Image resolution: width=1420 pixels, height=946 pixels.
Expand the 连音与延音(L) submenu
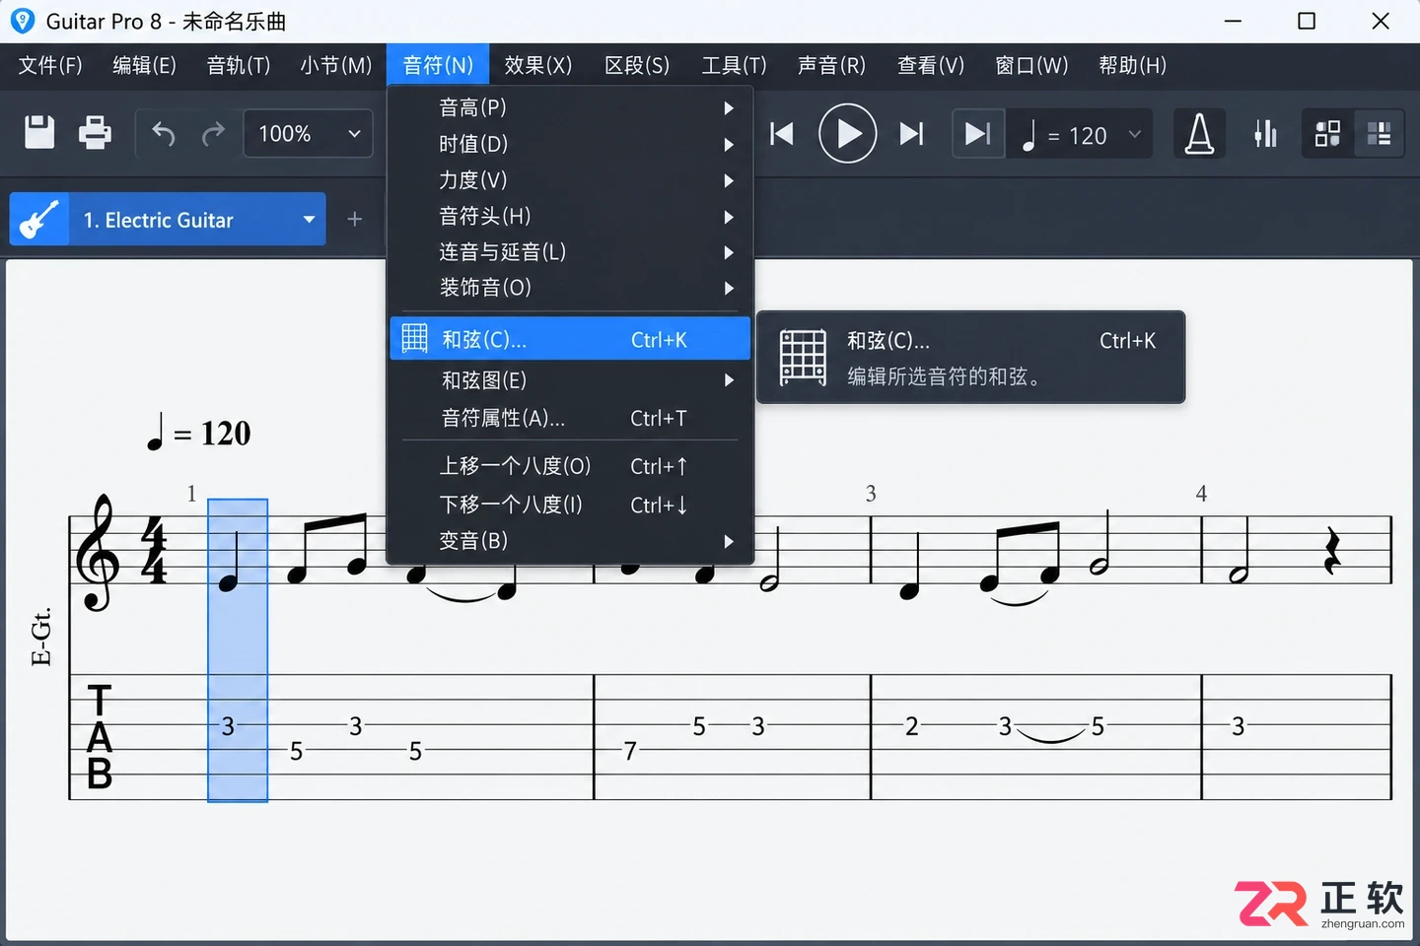(x=570, y=252)
